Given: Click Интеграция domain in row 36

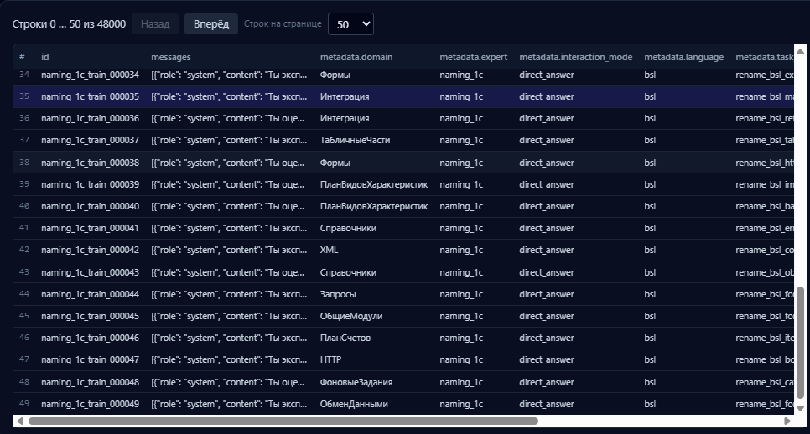Looking at the screenshot, I should pos(345,118).
